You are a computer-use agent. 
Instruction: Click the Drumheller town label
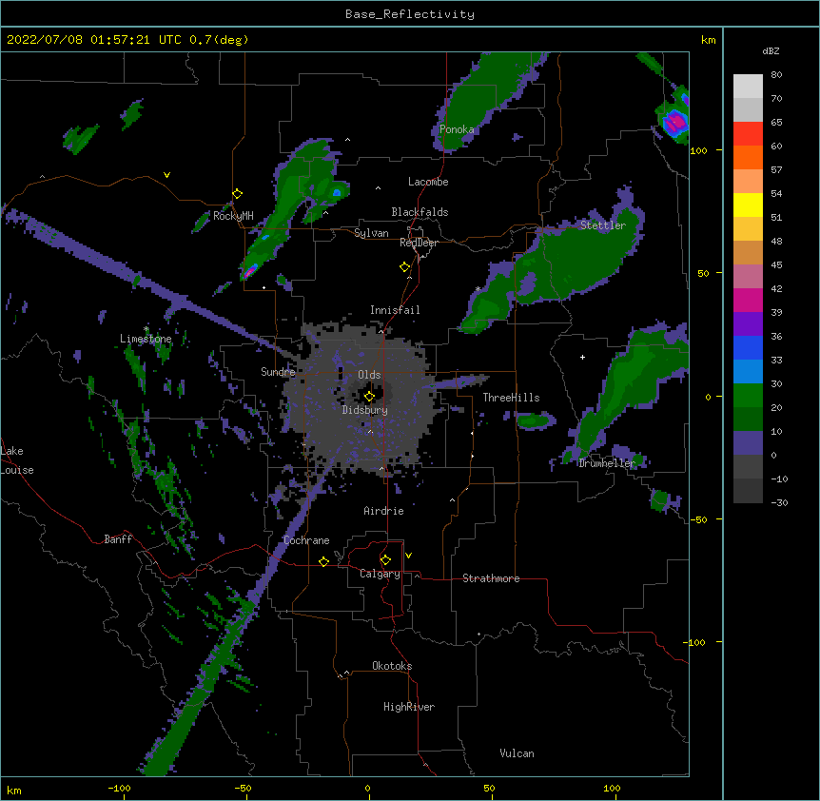[x=607, y=463]
